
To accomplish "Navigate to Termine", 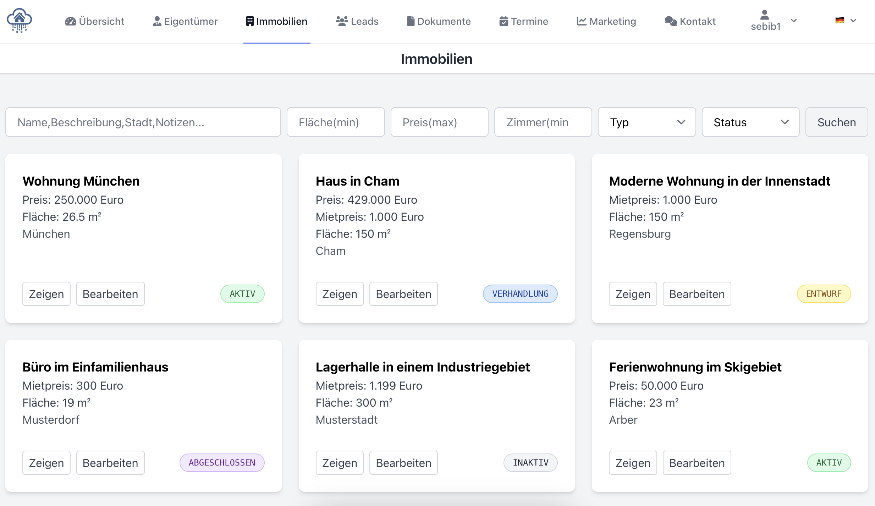I will pyautogui.click(x=524, y=21).
